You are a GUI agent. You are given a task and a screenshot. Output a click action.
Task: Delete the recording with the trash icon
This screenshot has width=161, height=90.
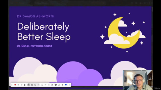(x=25, y=85)
